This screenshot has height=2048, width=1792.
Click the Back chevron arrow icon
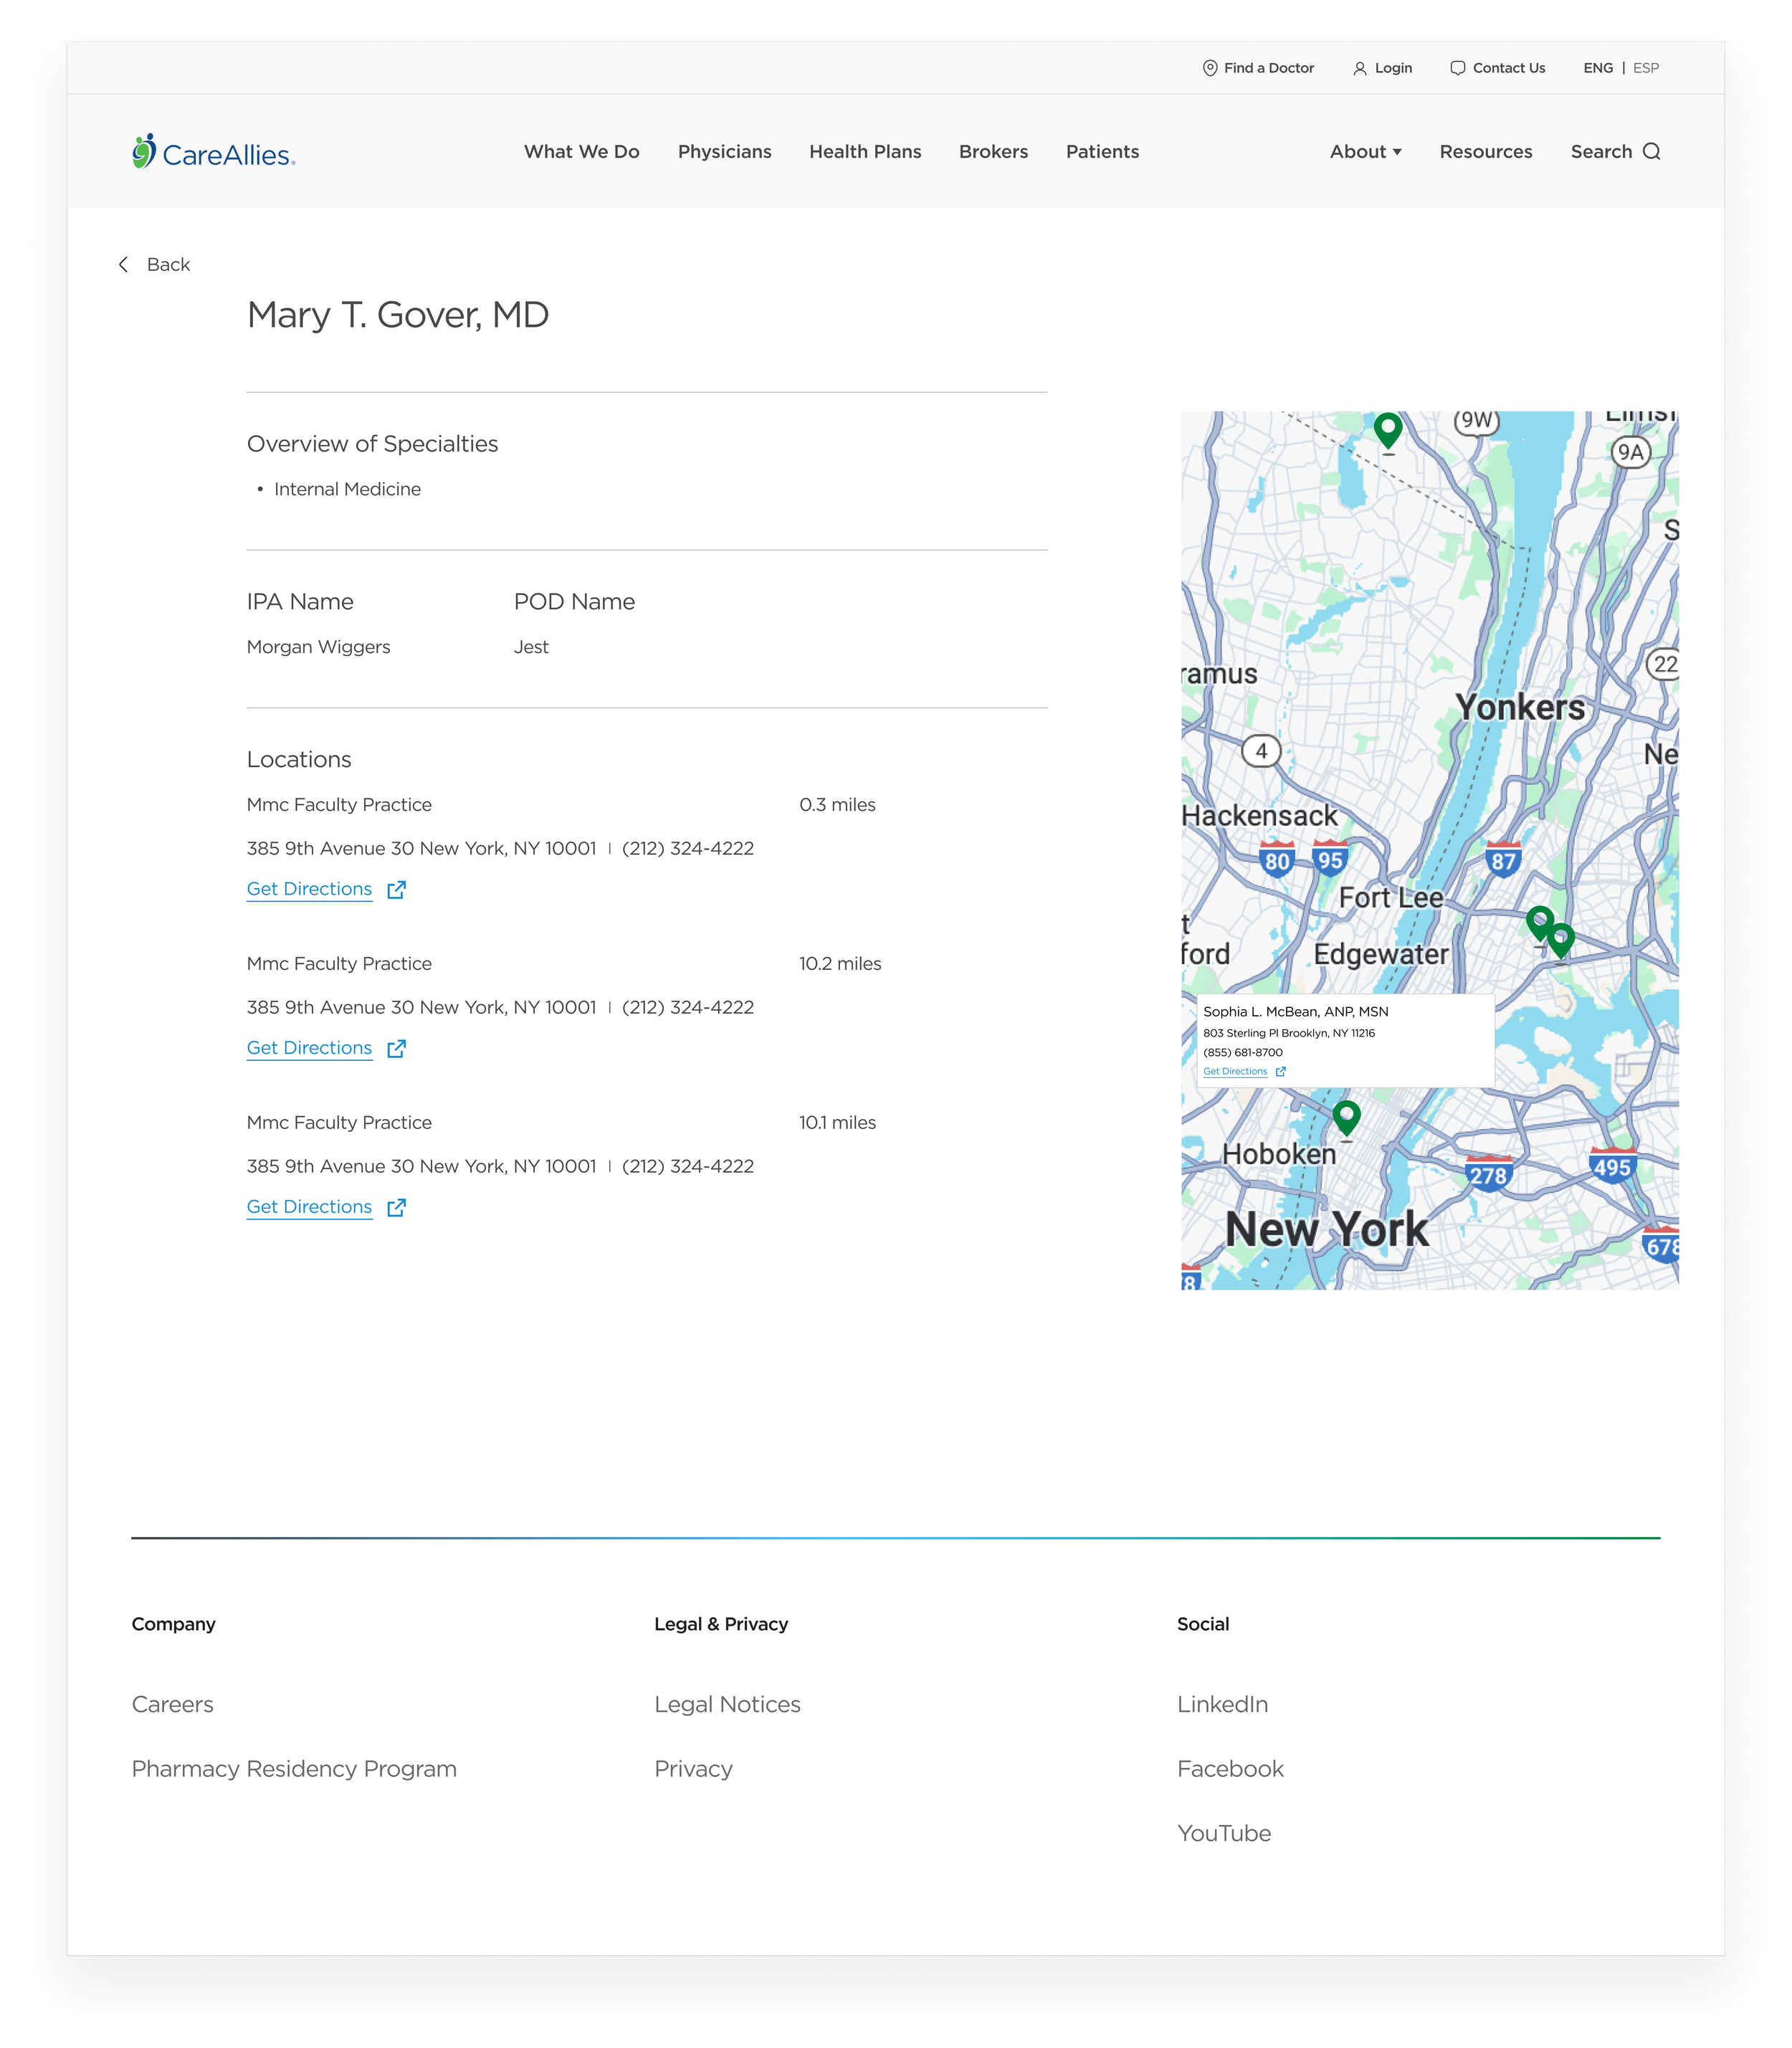pyautogui.click(x=124, y=264)
